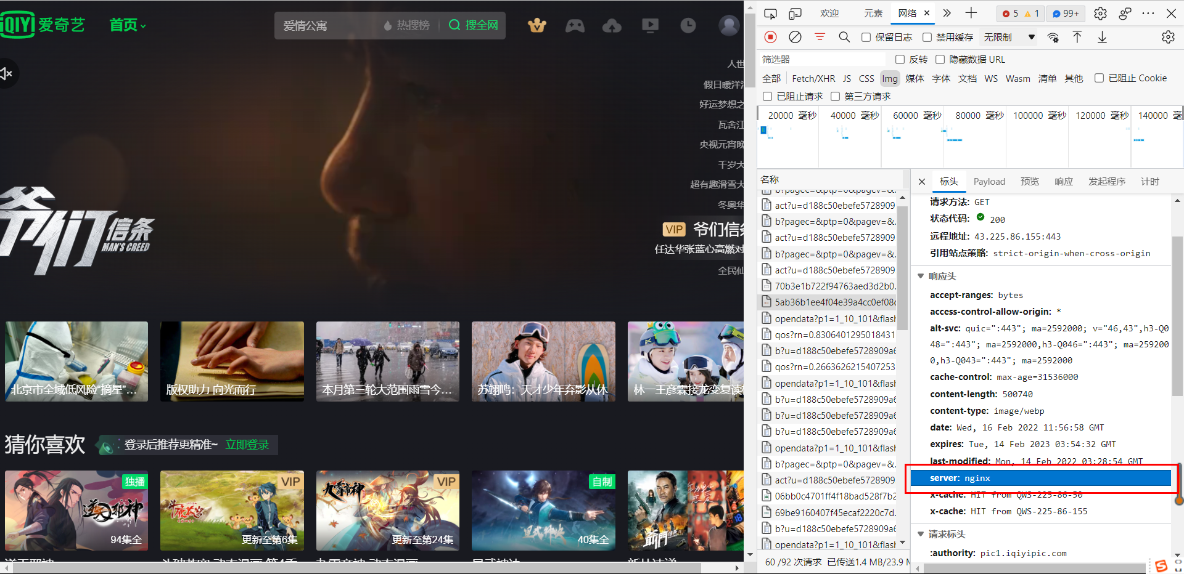Open network conditions wifi icon
1184x574 pixels.
[x=1053, y=38]
